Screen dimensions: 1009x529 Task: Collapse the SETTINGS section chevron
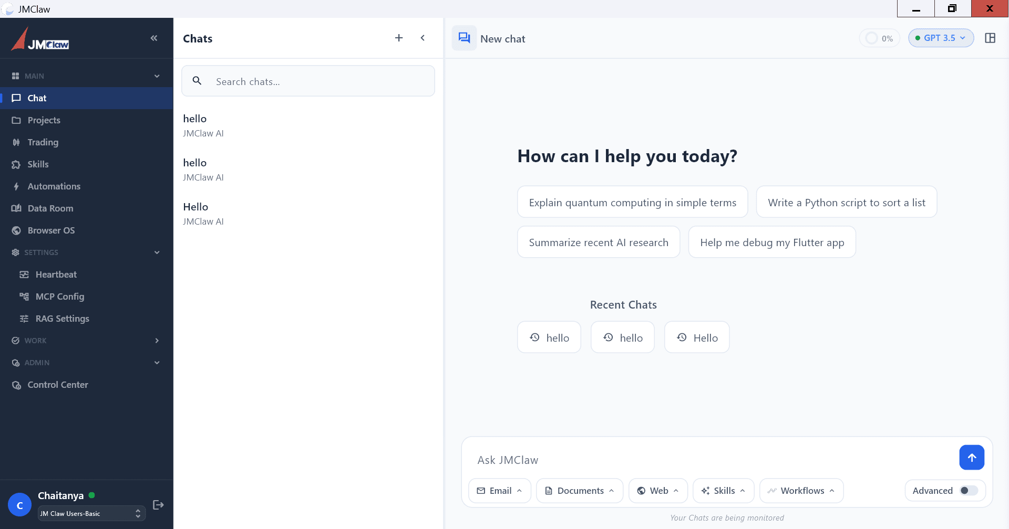point(157,252)
